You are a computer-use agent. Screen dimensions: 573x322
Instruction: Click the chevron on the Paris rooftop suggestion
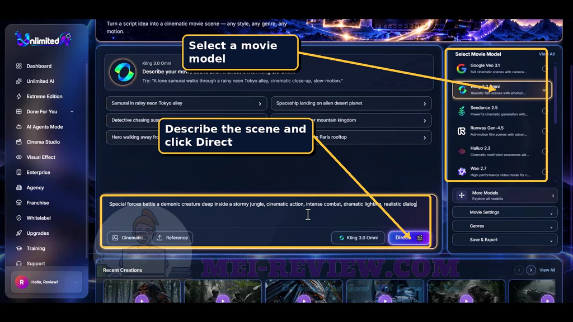[425, 138]
